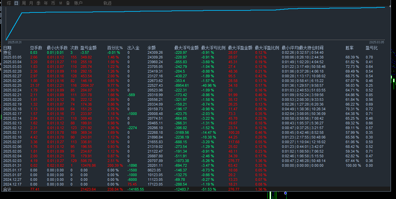Click the 238.04 % total percentage cell
This screenshot has width=396, height=199.
pyautogui.click(x=115, y=189)
